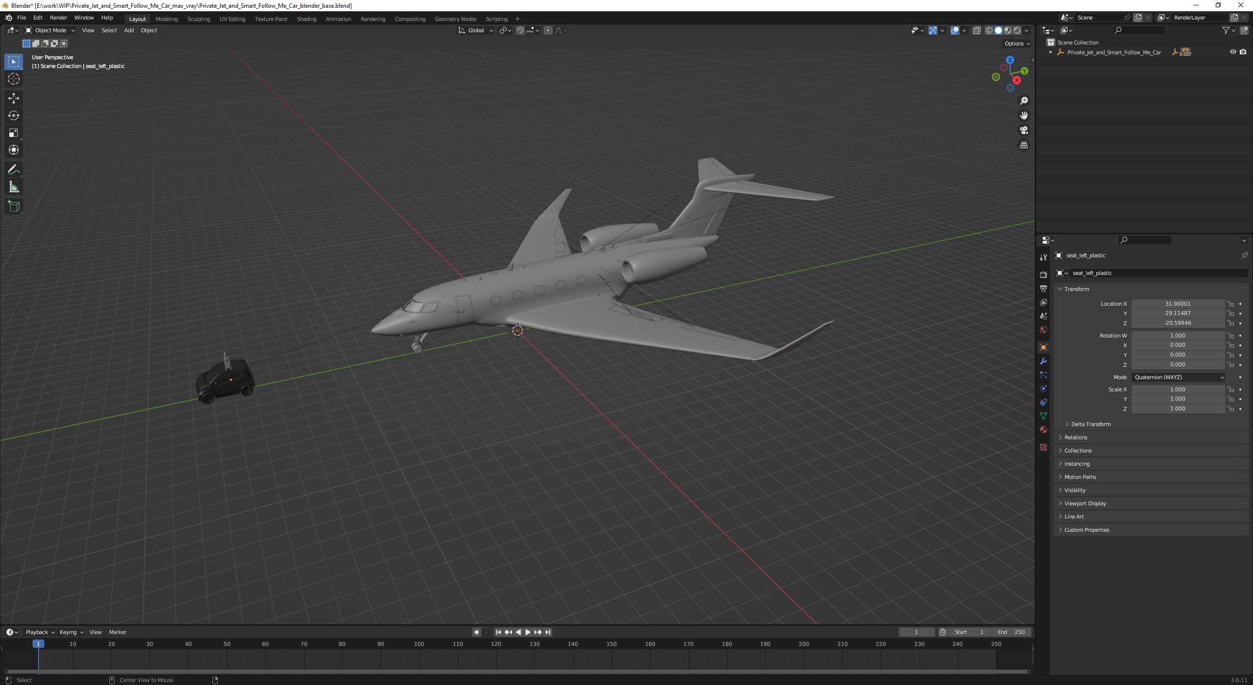Toggle viewport overlays button
Image resolution: width=1253 pixels, height=685 pixels.
[x=954, y=30]
